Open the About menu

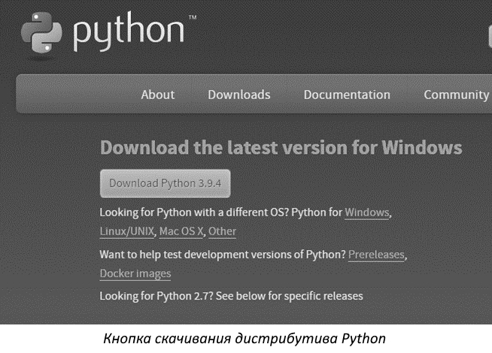click(157, 95)
